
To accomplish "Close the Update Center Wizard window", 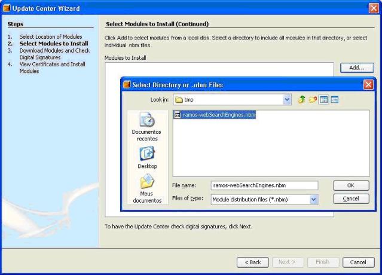I will (x=373, y=8).
